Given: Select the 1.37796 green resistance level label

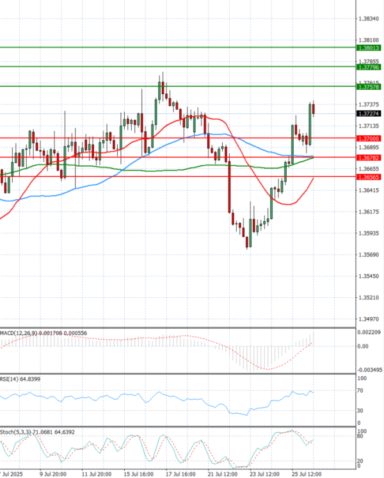Looking at the screenshot, I should [369, 67].
